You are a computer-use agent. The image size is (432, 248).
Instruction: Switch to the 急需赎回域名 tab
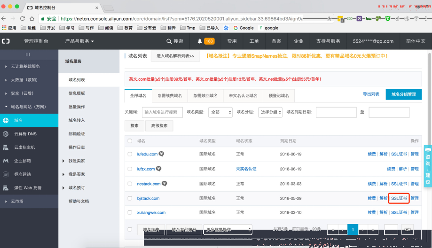click(x=205, y=96)
